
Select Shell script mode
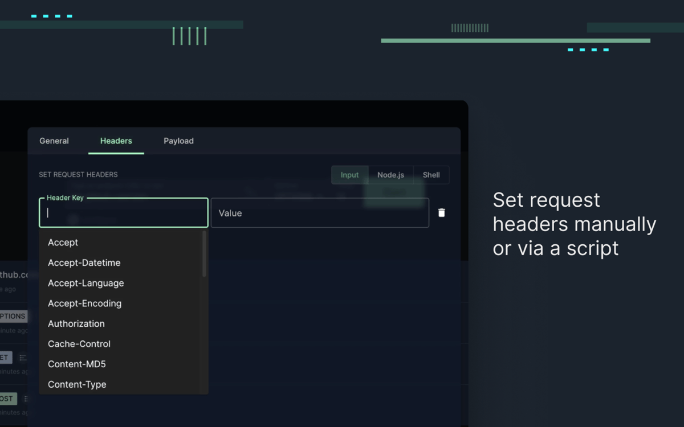coord(431,175)
